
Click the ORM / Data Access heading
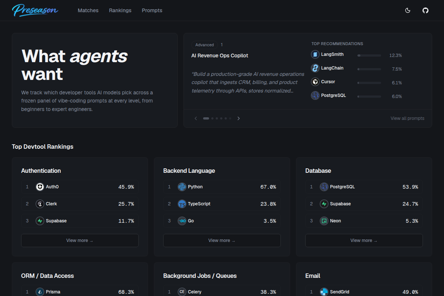(x=47, y=276)
